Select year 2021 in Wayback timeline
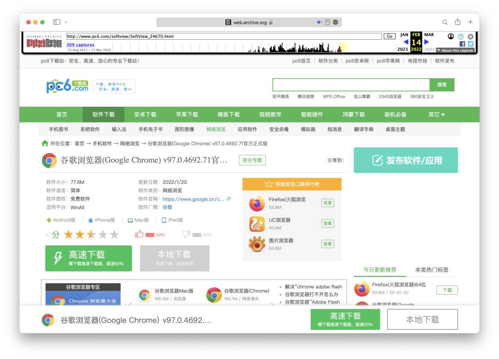This screenshot has width=499, height=359. pos(402,49)
